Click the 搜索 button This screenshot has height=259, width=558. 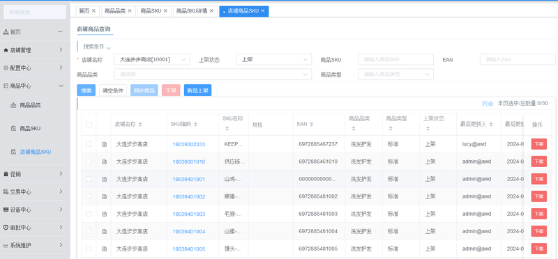86,91
